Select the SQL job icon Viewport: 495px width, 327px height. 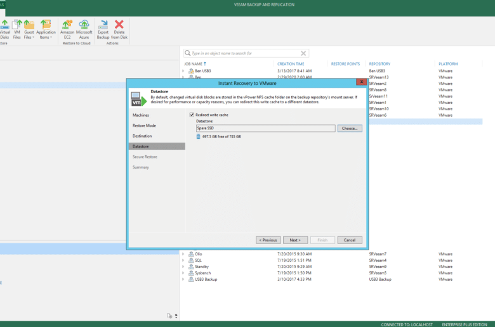[191, 260]
